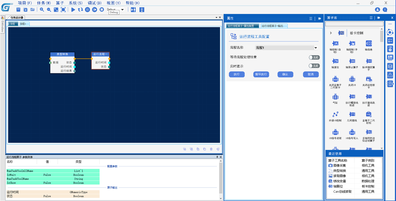Viewport: 396px width, 201px height.
Task: Switch to the 流程1 tab
Action: pyautogui.click(x=24, y=24)
